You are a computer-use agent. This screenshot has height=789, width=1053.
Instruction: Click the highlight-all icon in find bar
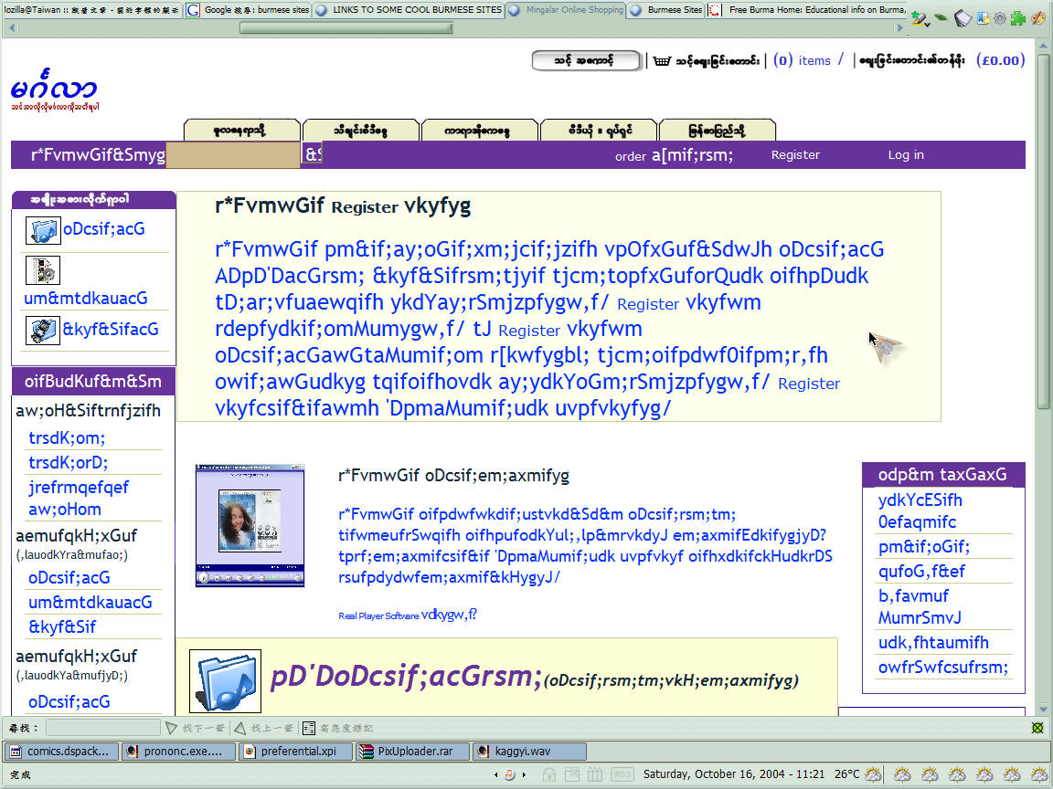pyautogui.click(x=308, y=728)
